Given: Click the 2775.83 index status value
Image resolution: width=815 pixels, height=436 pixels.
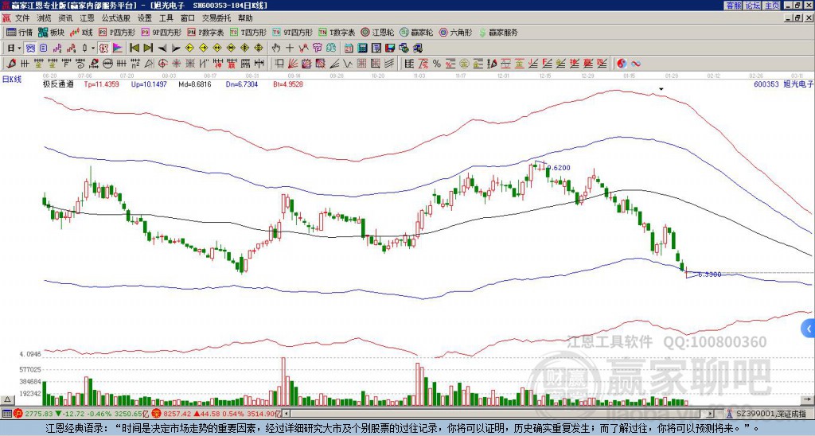Looking at the screenshot, I should tap(39, 414).
